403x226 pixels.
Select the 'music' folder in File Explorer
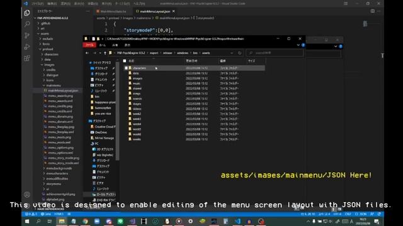pos(137,83)
